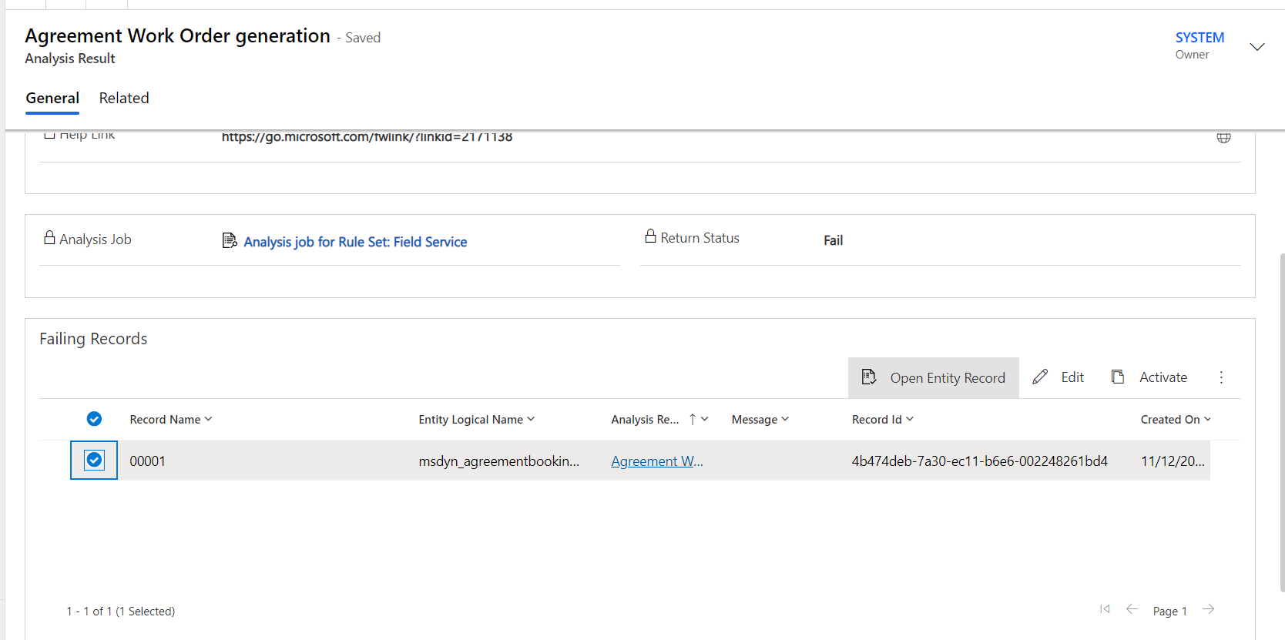Open the globe icon beside the help link
Viewport: 1285px width, 640px height.
1223,137
